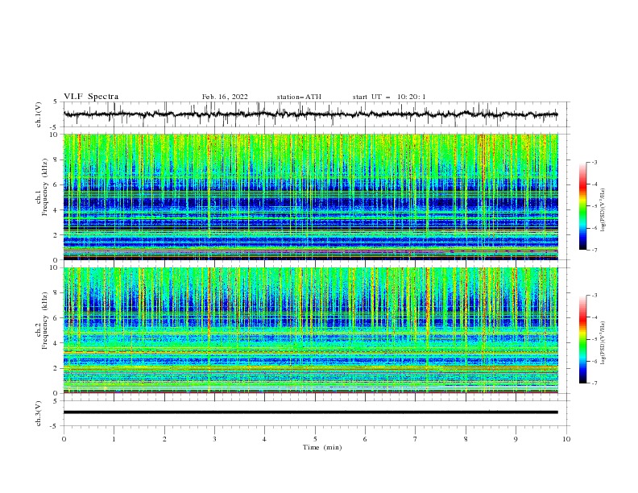
Task: Click time axis tick label '5'
Action: click(x=315, y=439)
